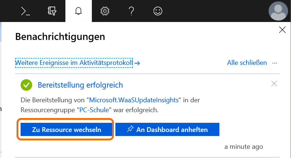
Task: Close the Benachrichtigungen panel
Action: 282,30
